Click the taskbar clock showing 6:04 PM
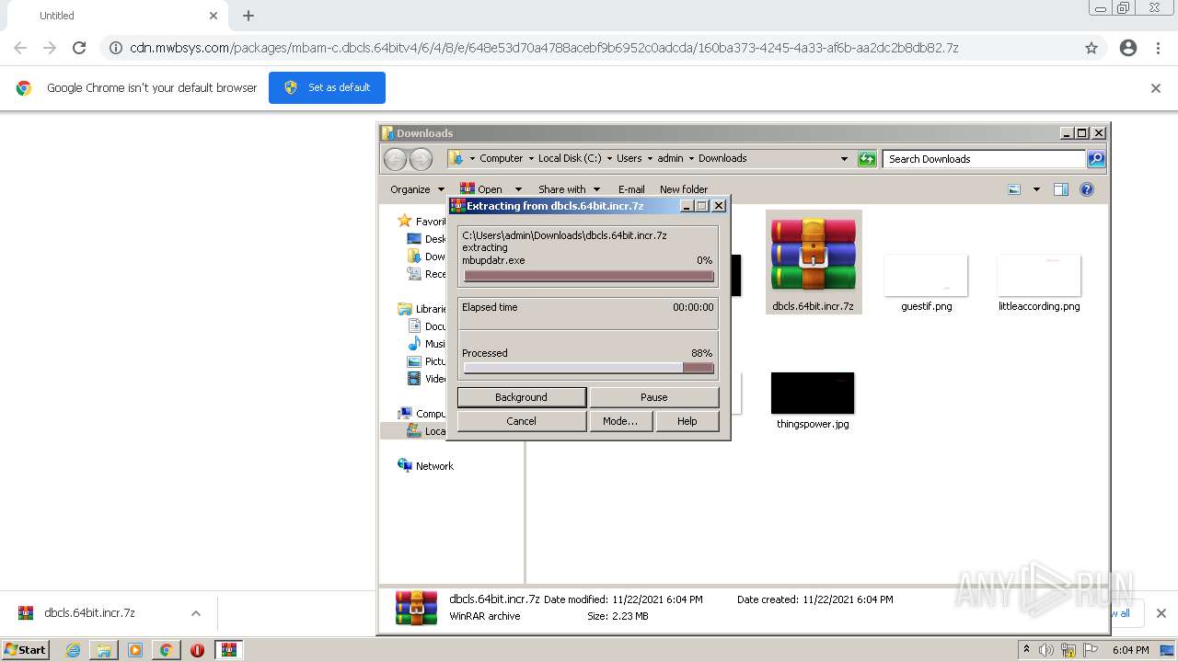1178x662 pixels. (x=1131, y=650)
